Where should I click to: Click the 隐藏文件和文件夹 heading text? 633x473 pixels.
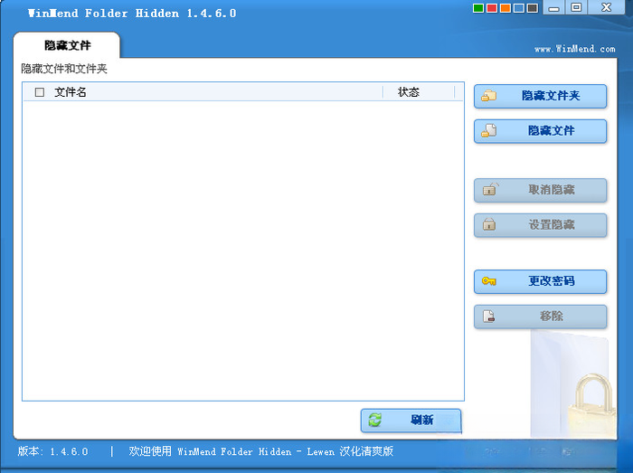pyautogui.click(x=64, y=69)
